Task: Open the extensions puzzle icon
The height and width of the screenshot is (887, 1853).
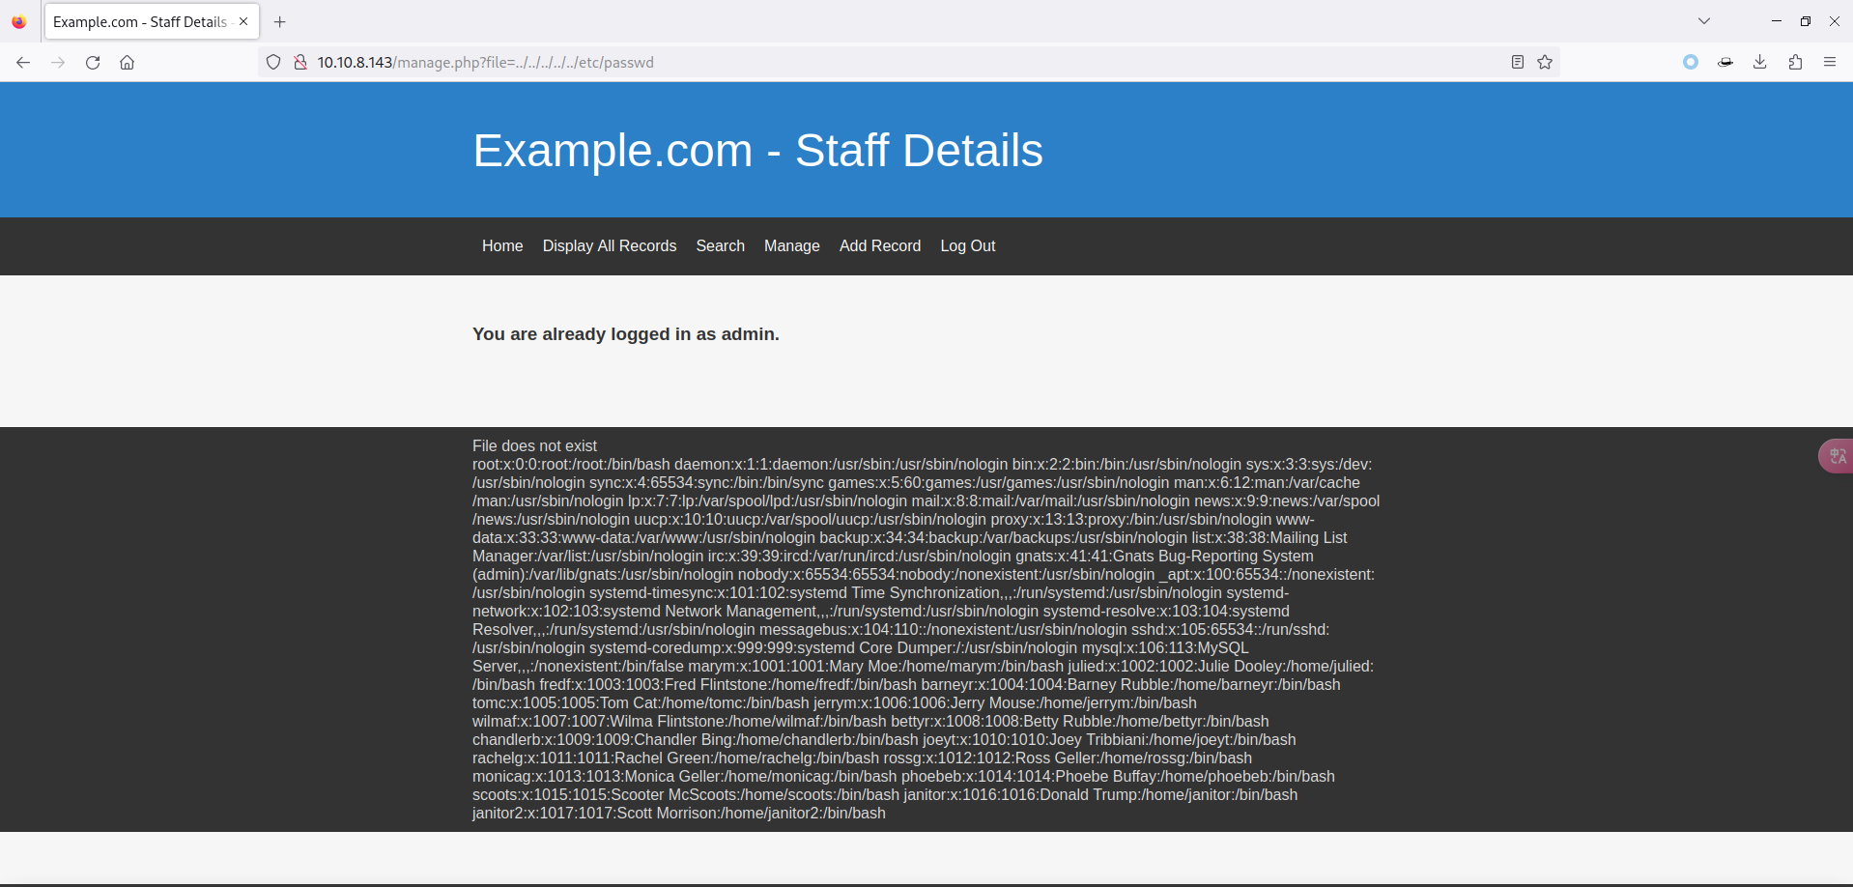Action: [1795, 63]
